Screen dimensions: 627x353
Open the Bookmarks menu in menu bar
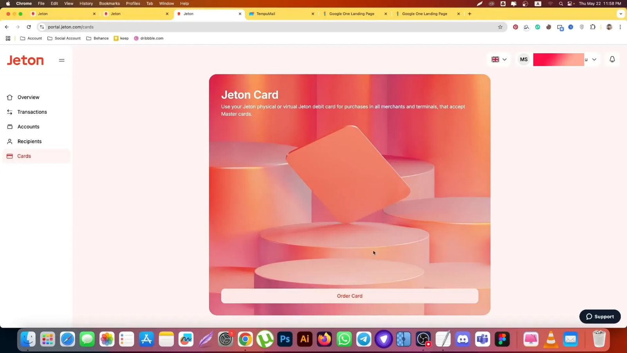pos(109,4)
